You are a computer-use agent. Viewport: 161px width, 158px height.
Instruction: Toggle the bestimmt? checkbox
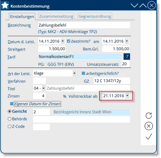(68, 41)
